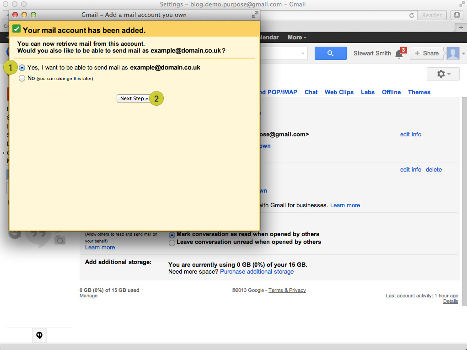Click the 'Next Step »' button
467x350 pixels.
click(134, 98)
